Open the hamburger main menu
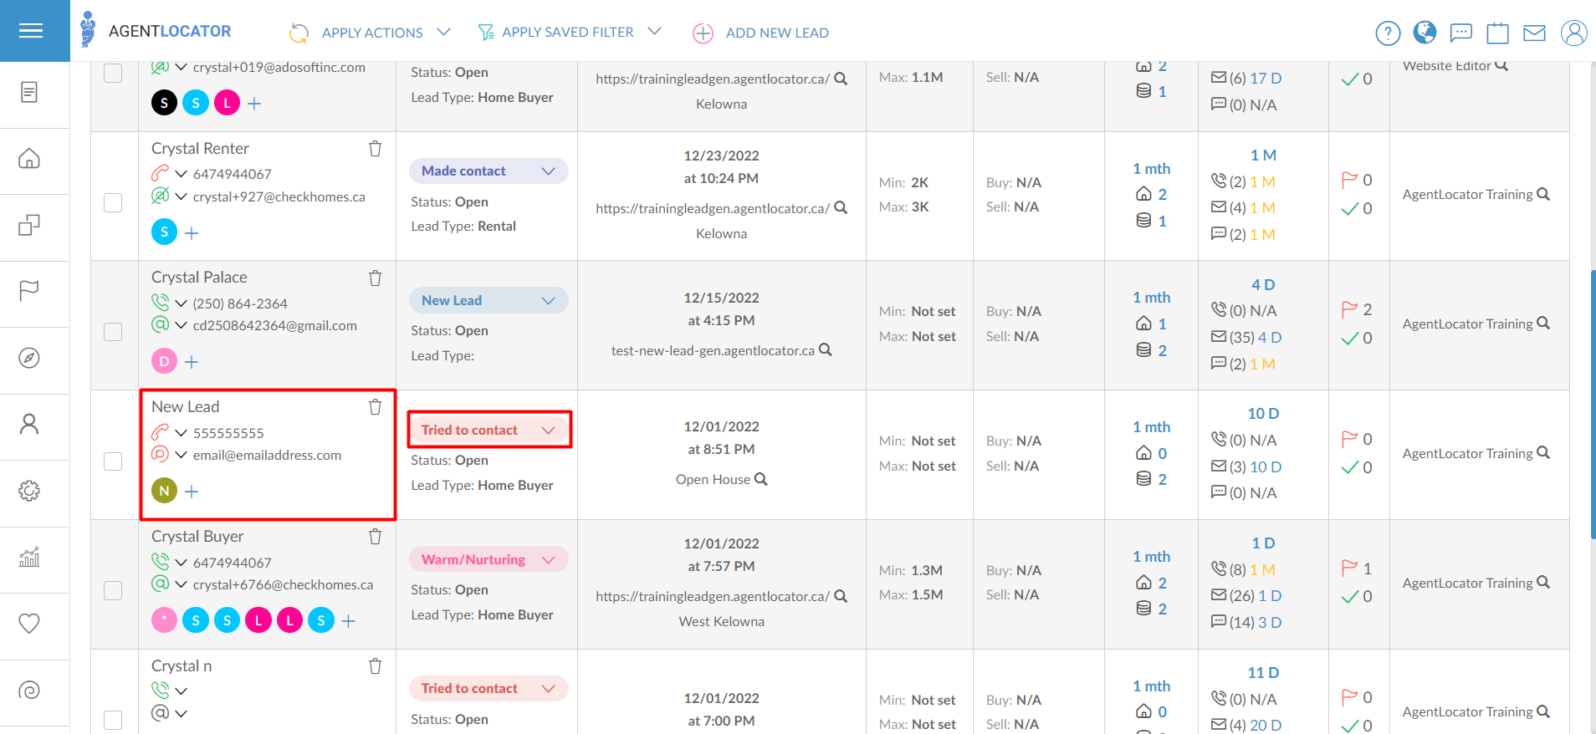 click(31, 31)
